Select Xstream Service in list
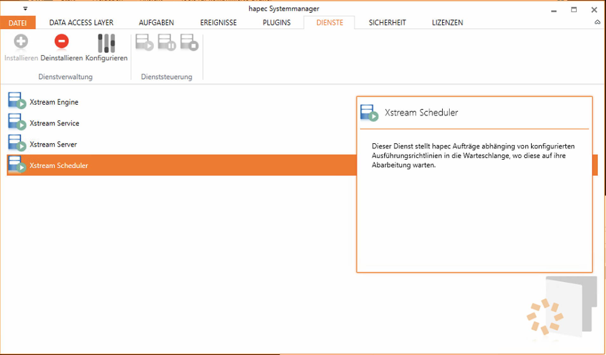This screenshot has width=606, height=355. point(54,123)
